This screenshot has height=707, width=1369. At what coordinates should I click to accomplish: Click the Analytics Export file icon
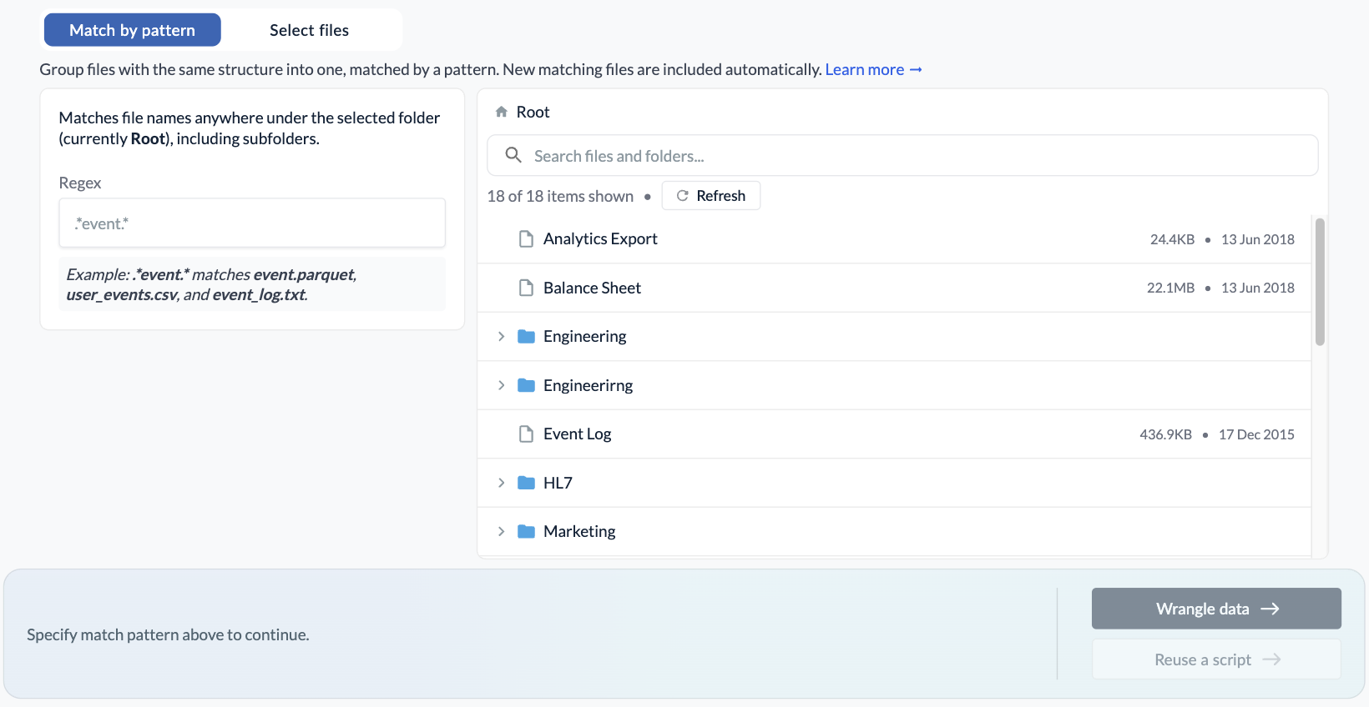point(526,239)
